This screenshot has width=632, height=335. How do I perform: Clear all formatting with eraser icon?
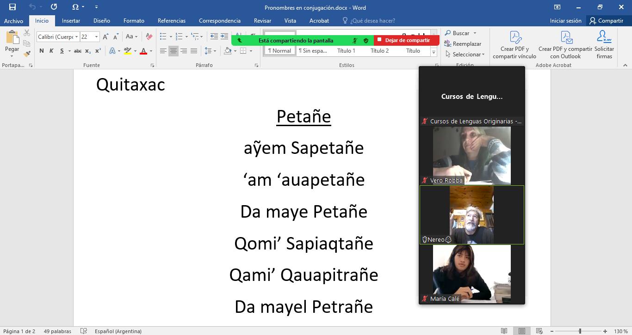149,37
